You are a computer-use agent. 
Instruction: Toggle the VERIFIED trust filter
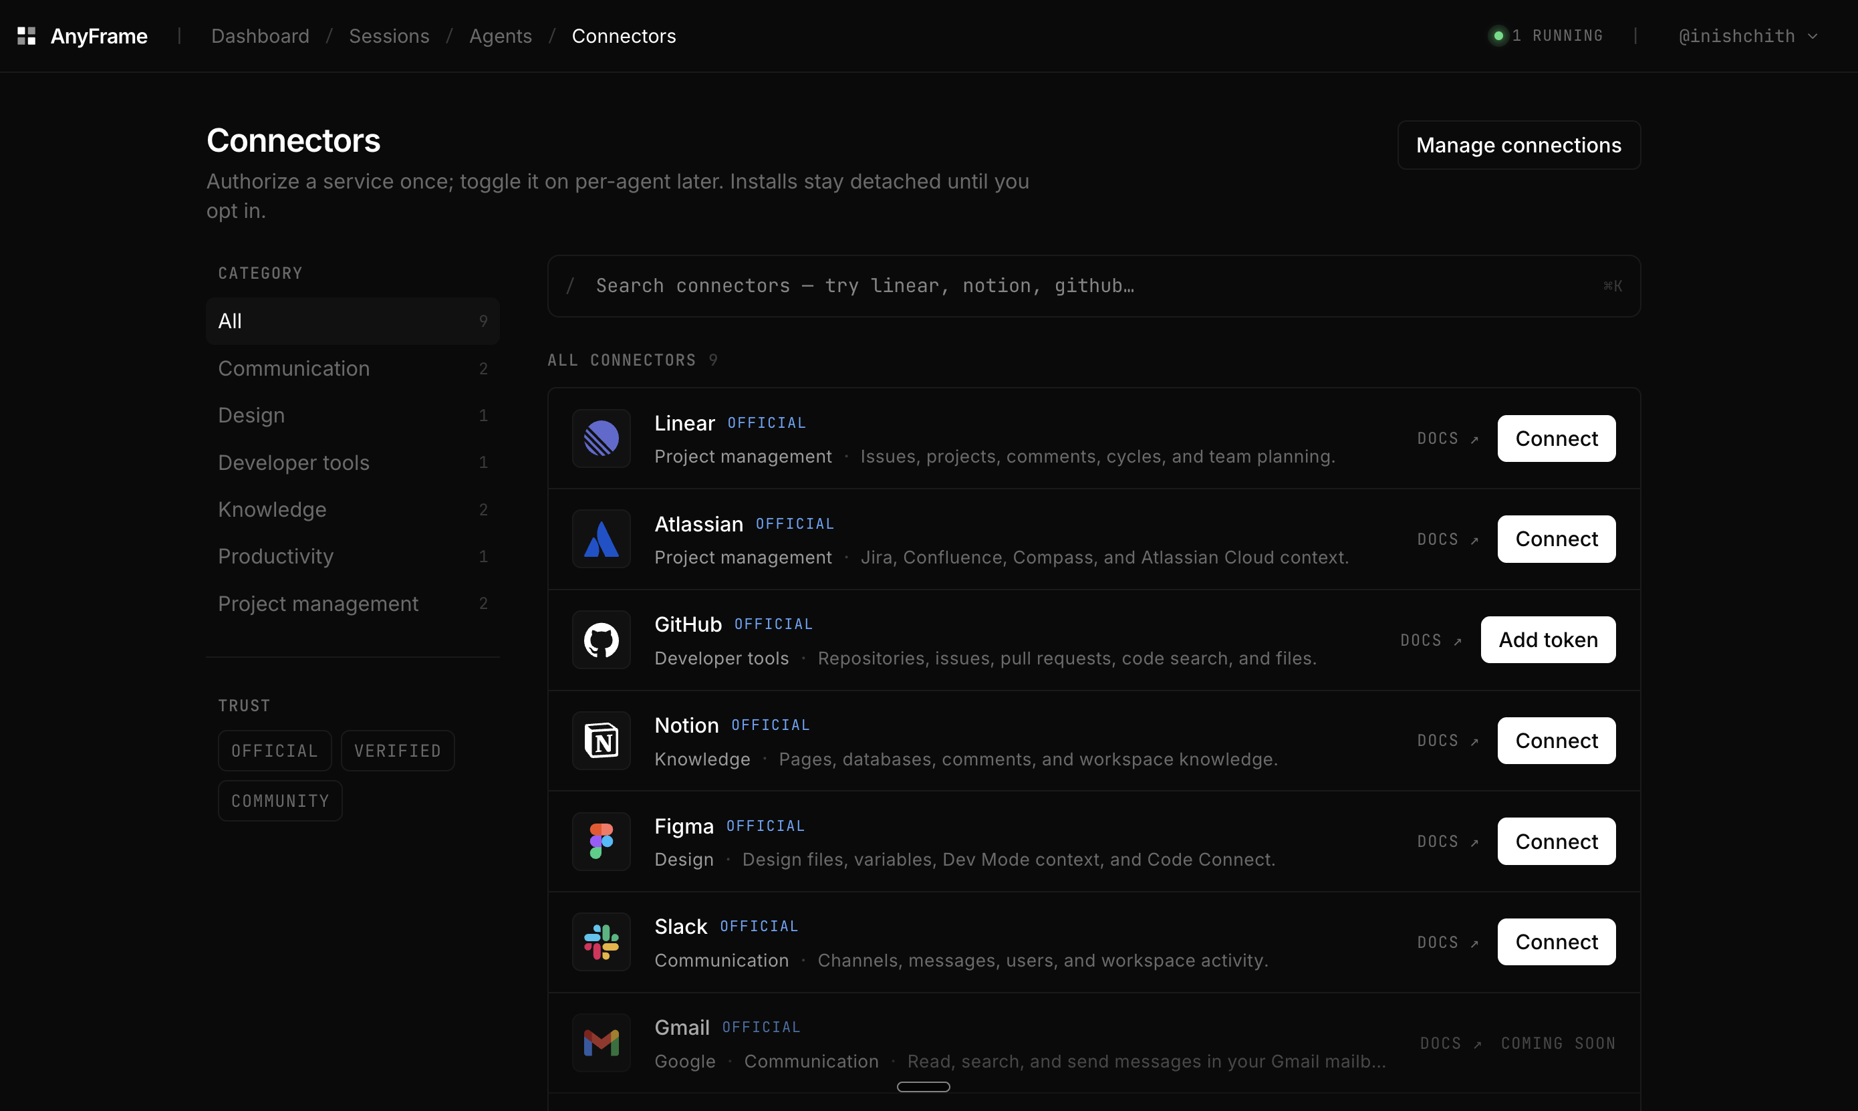click(398, 751)
